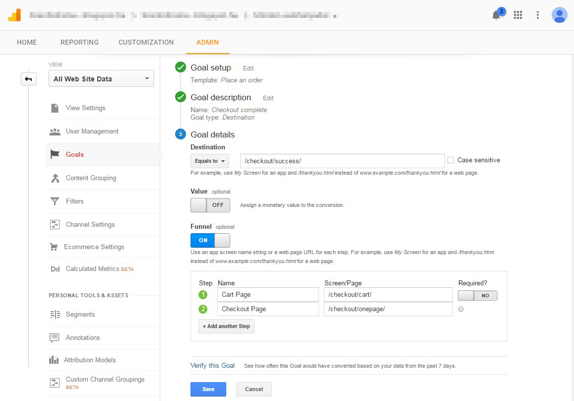Click the Filters funnel icon
The width and height of the screenshot is (574, 401).
click(x=55, y=201)
